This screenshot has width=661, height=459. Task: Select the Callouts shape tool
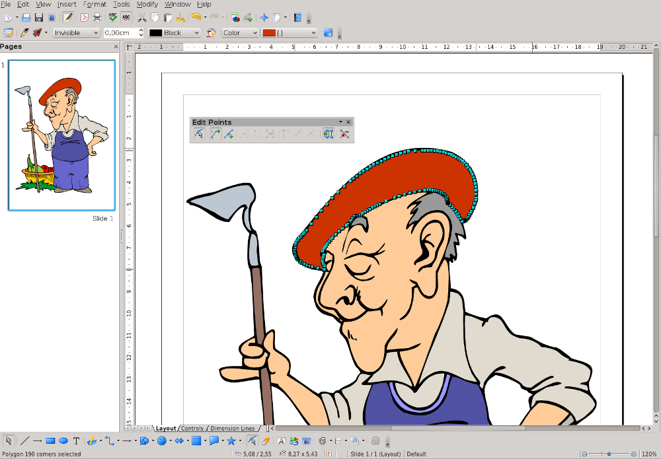[214, 441]
